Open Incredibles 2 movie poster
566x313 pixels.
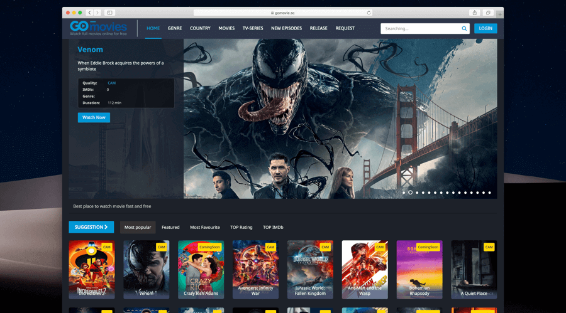pos(92,270)
